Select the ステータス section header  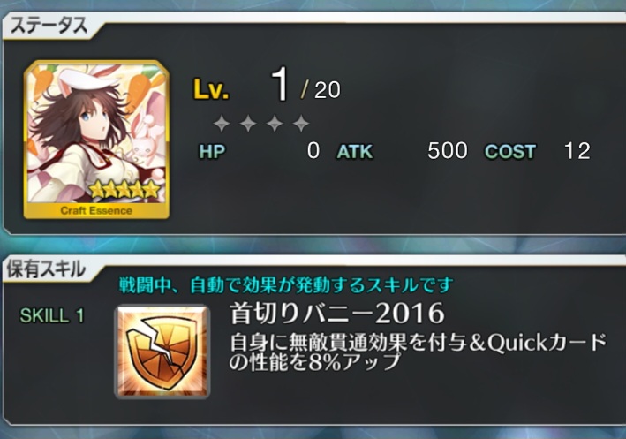point(49,26)
